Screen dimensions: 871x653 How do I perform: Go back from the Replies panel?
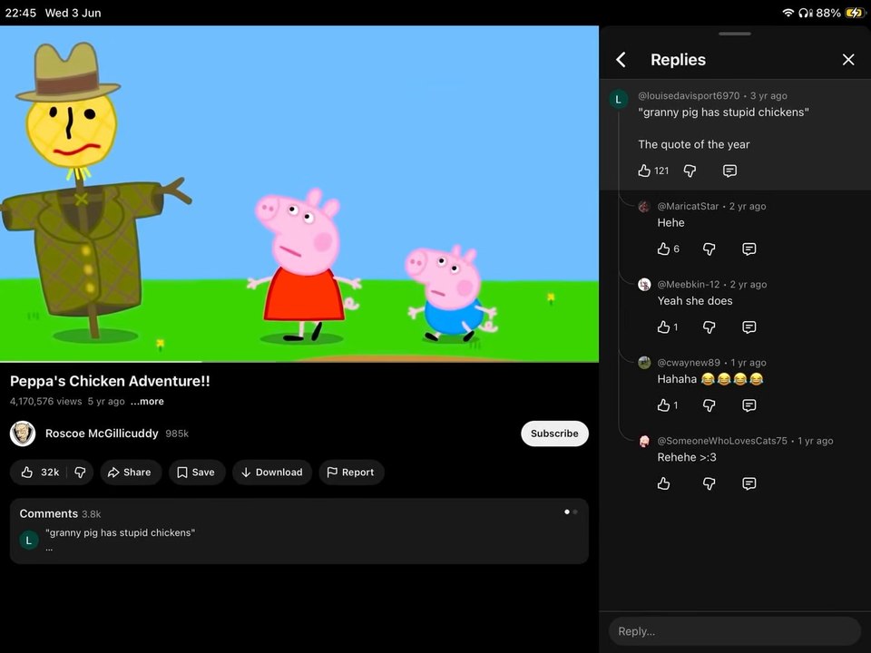point(621,60)
